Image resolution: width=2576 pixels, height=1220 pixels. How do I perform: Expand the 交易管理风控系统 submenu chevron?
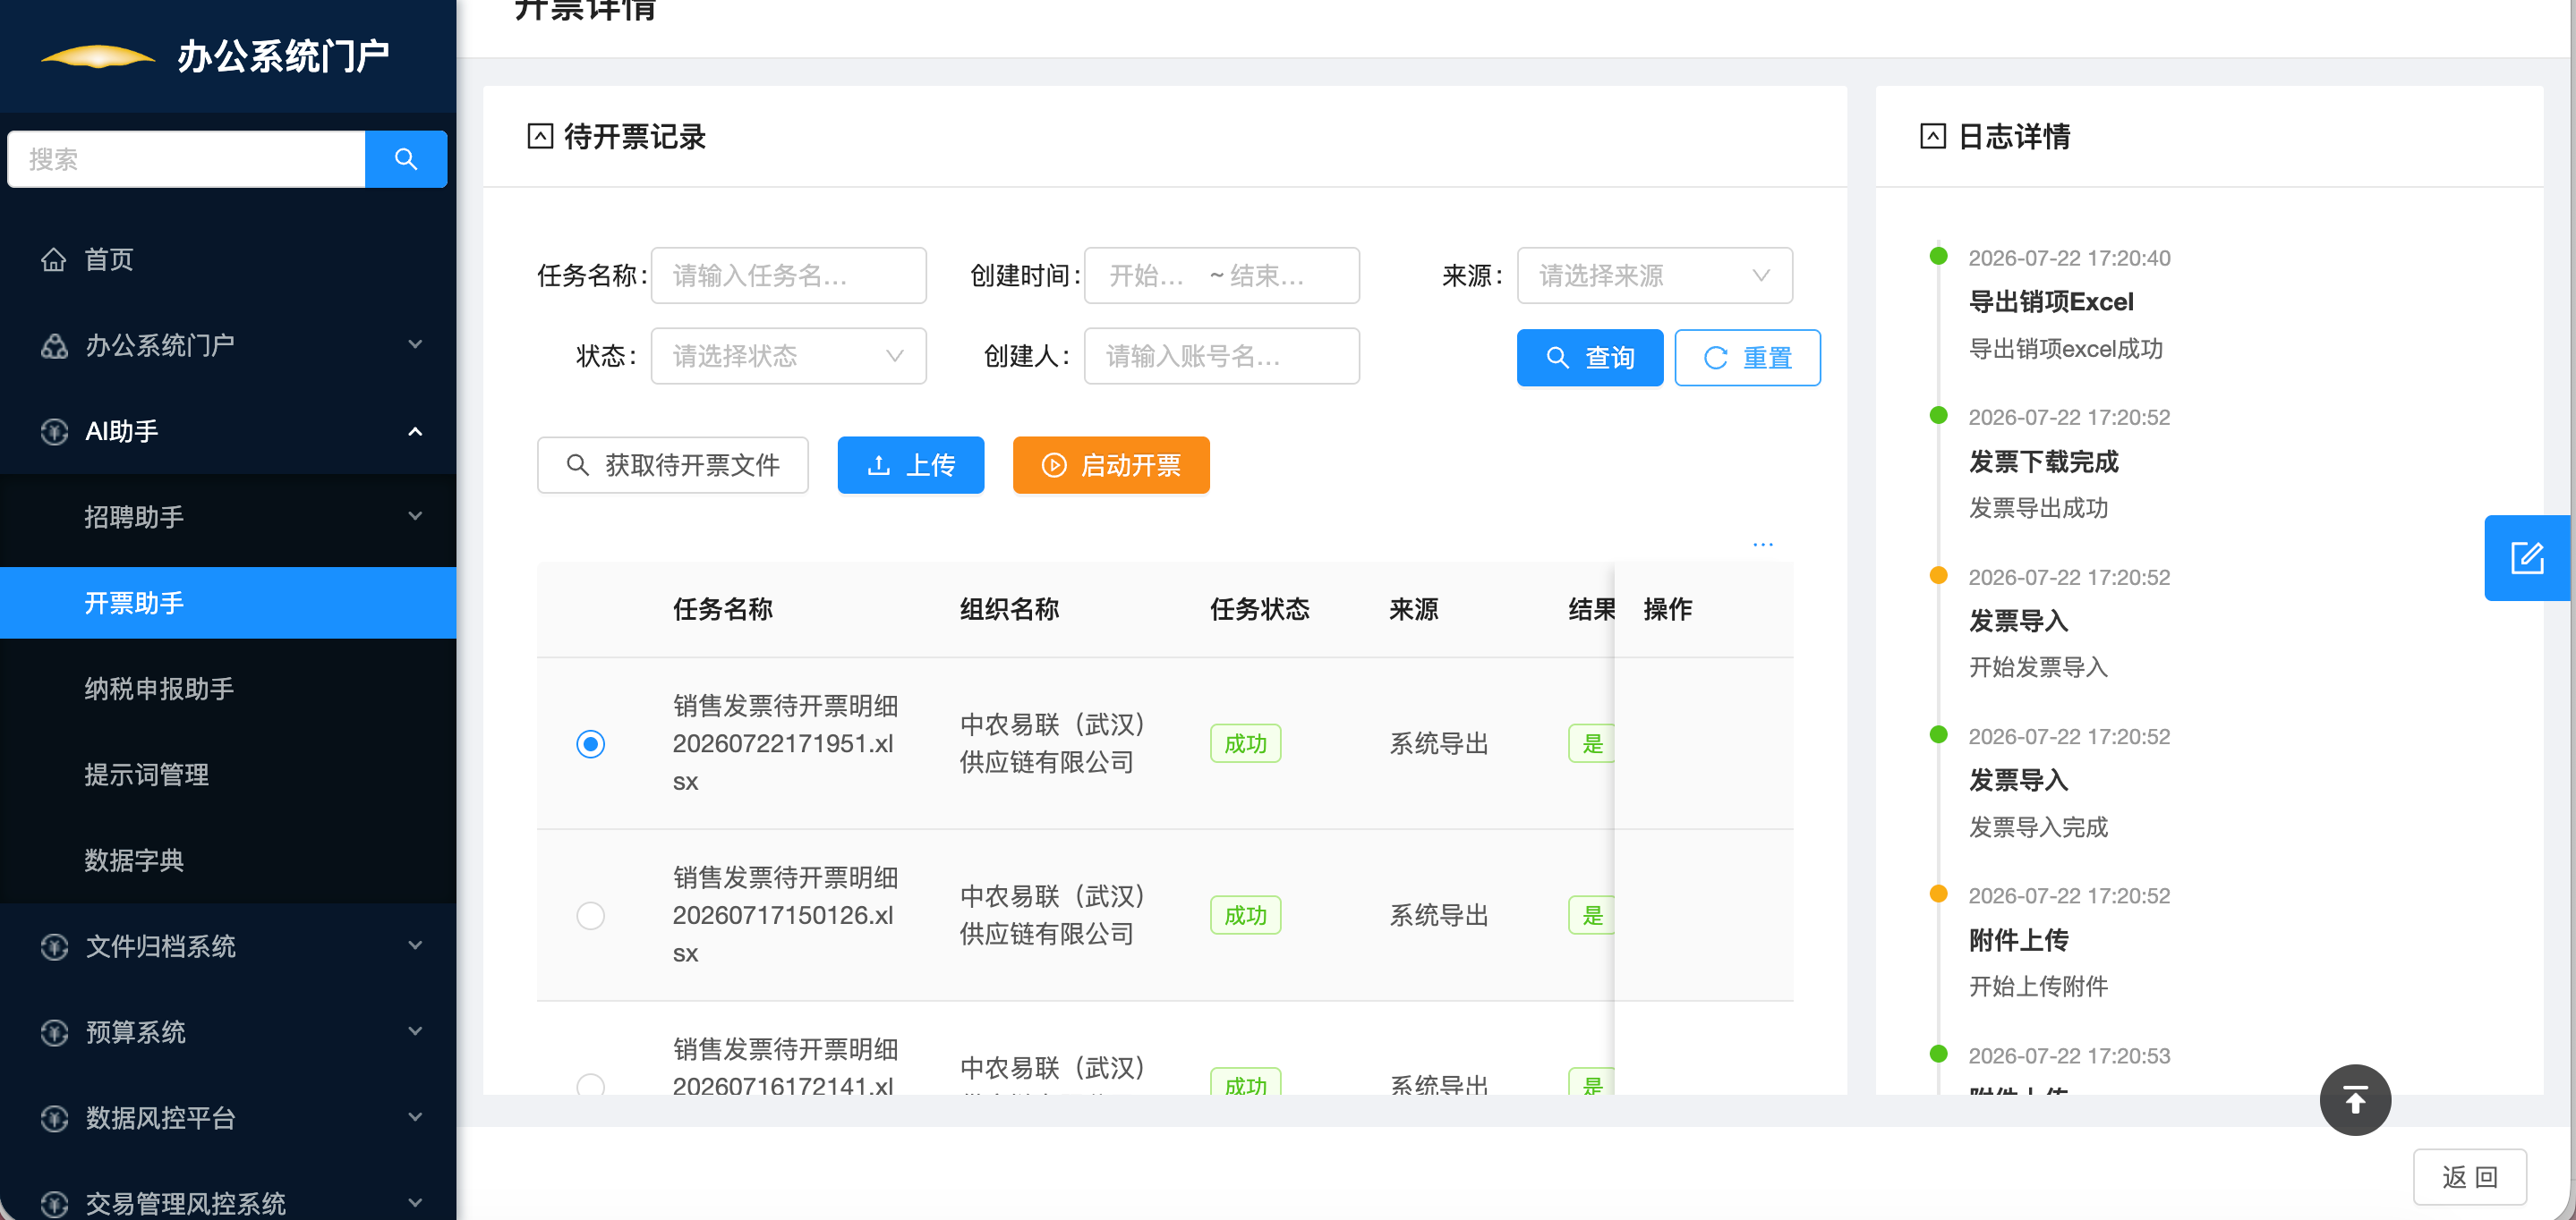click(x=415, y=1202)
